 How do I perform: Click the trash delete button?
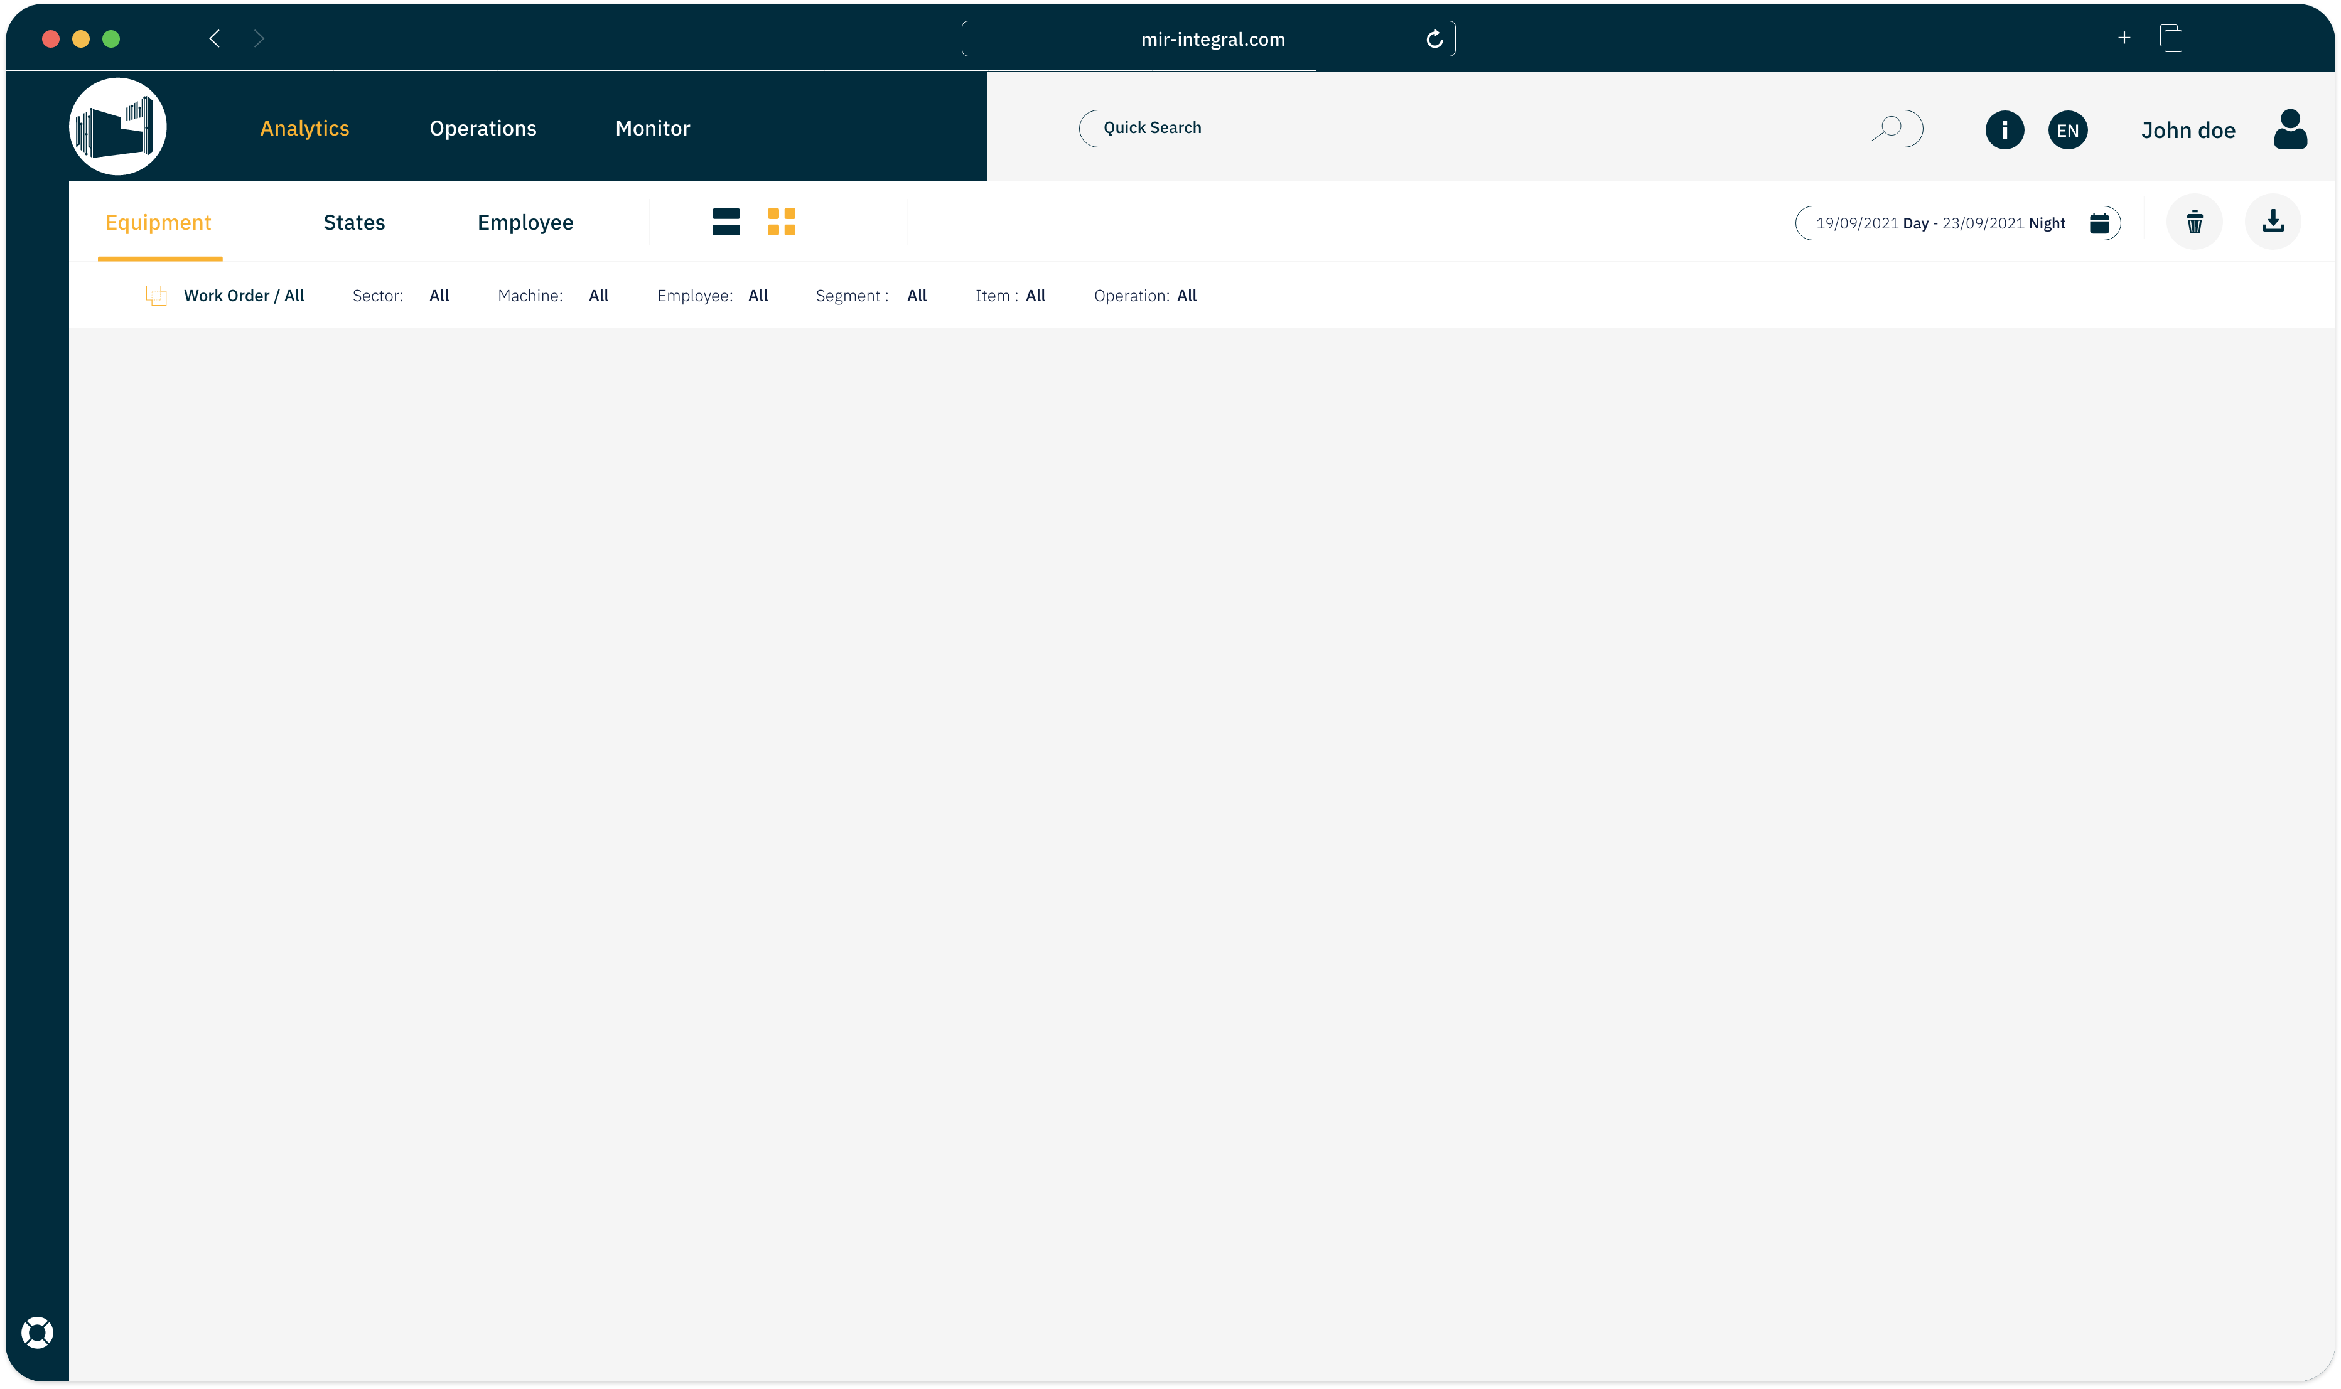click(2194, 222)
